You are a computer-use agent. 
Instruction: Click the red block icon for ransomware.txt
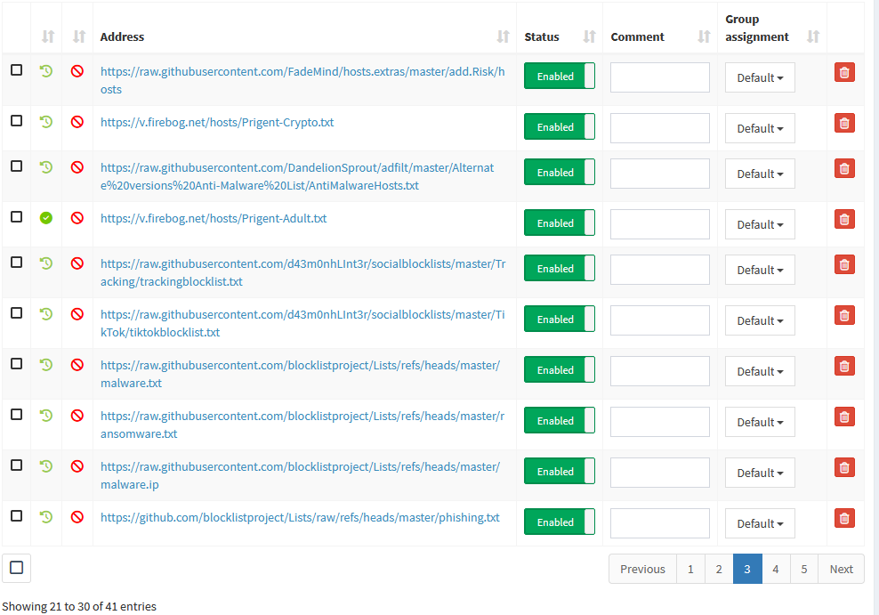[77, 415]
